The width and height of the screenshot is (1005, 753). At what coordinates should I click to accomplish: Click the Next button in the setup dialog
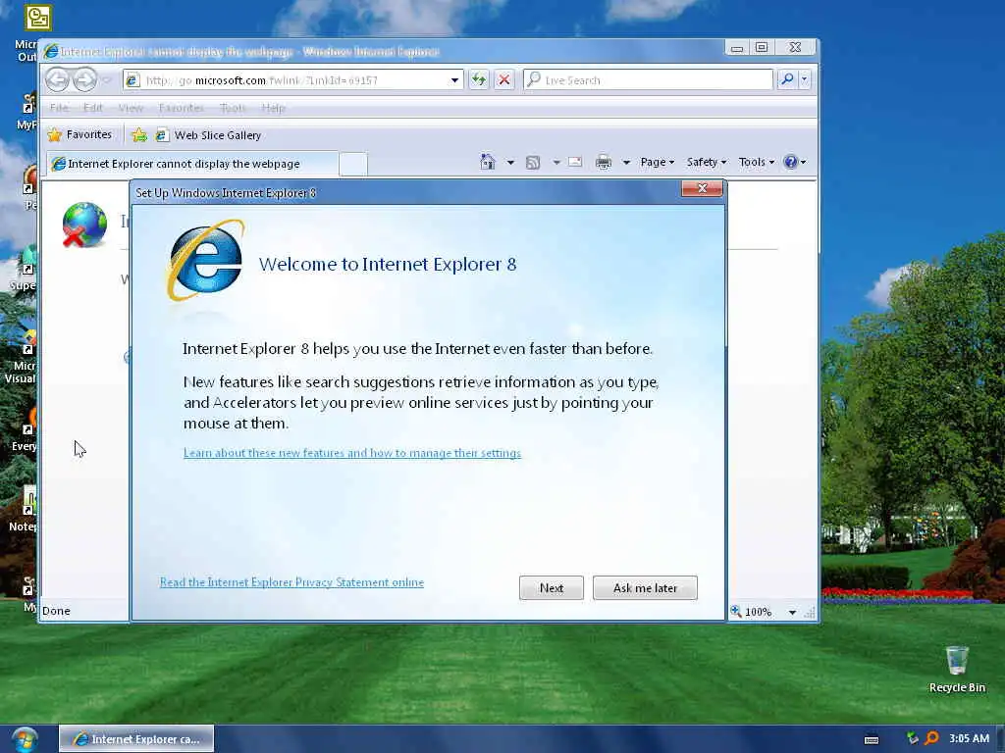[x=552, y=588]
